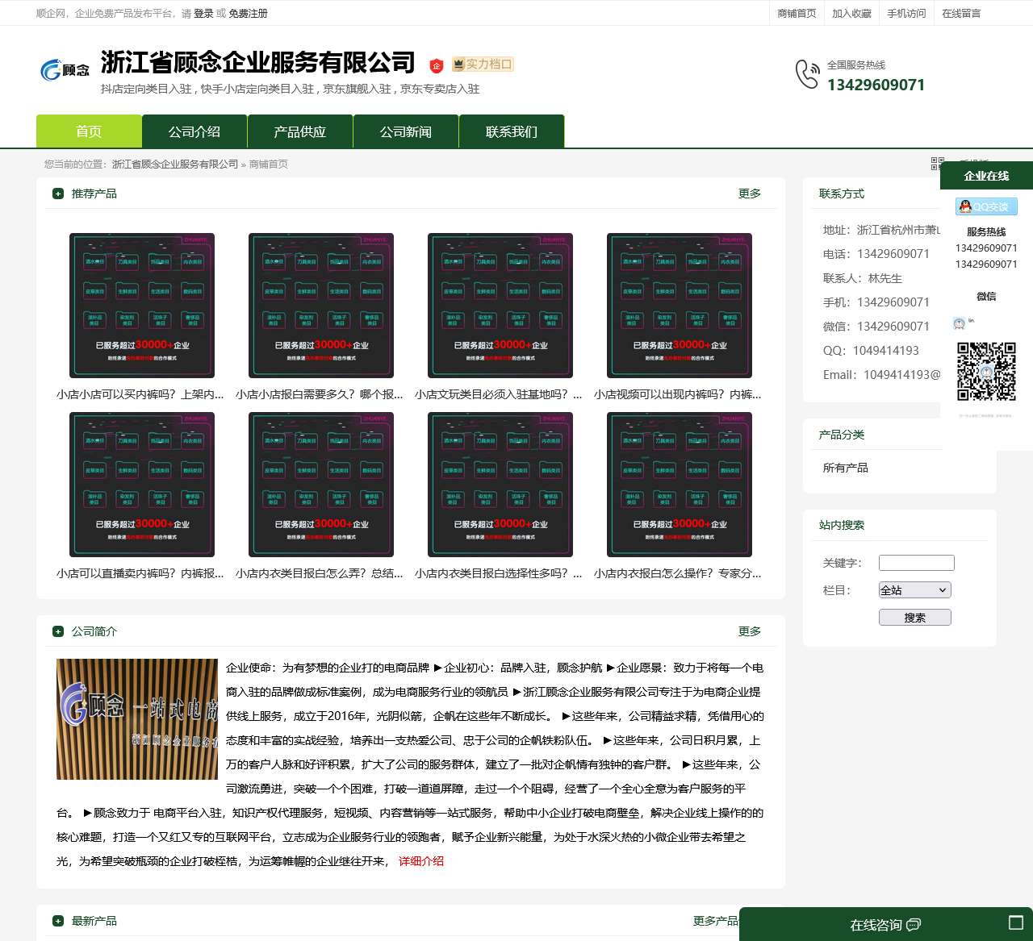Click the 免费注册 link

pyautogui.click(x=245, y=13)
